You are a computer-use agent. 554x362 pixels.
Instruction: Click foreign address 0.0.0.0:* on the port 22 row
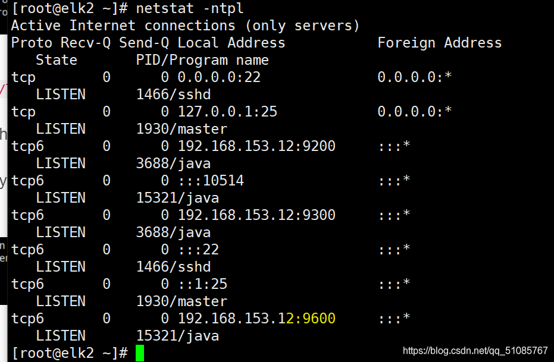[414, 77]
